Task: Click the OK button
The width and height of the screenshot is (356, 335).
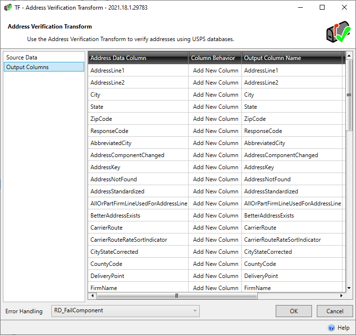Action: click(294, 311)
